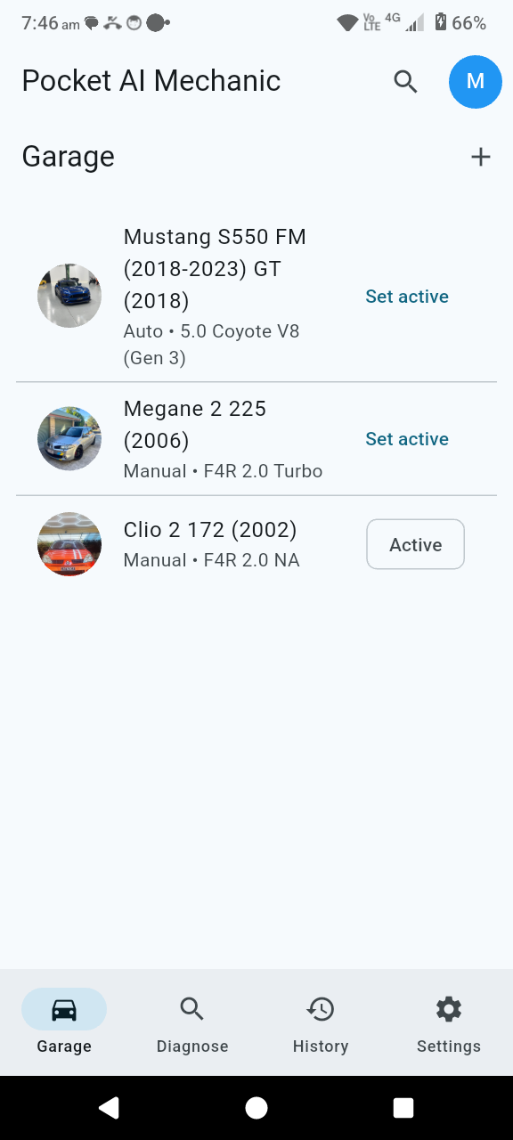The image size is (513, 1140).
Task: Tap the Pocket AI Mechanic title
Action: click(x=151, y=81)
